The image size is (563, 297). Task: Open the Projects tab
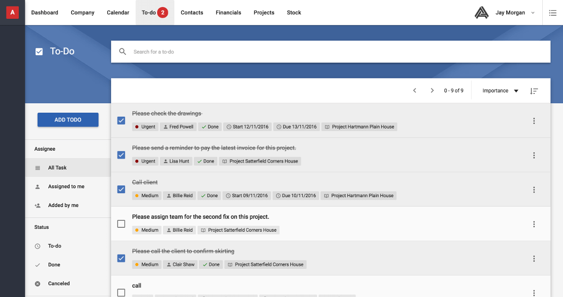point(264,12)
